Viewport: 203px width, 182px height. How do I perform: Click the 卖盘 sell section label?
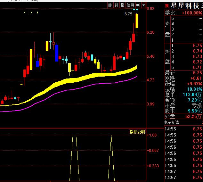167,29
